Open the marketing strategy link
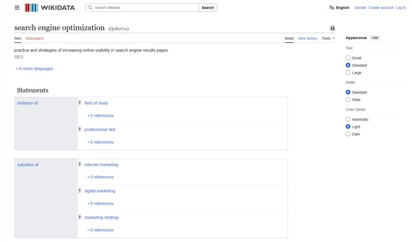 click(101, 217)
